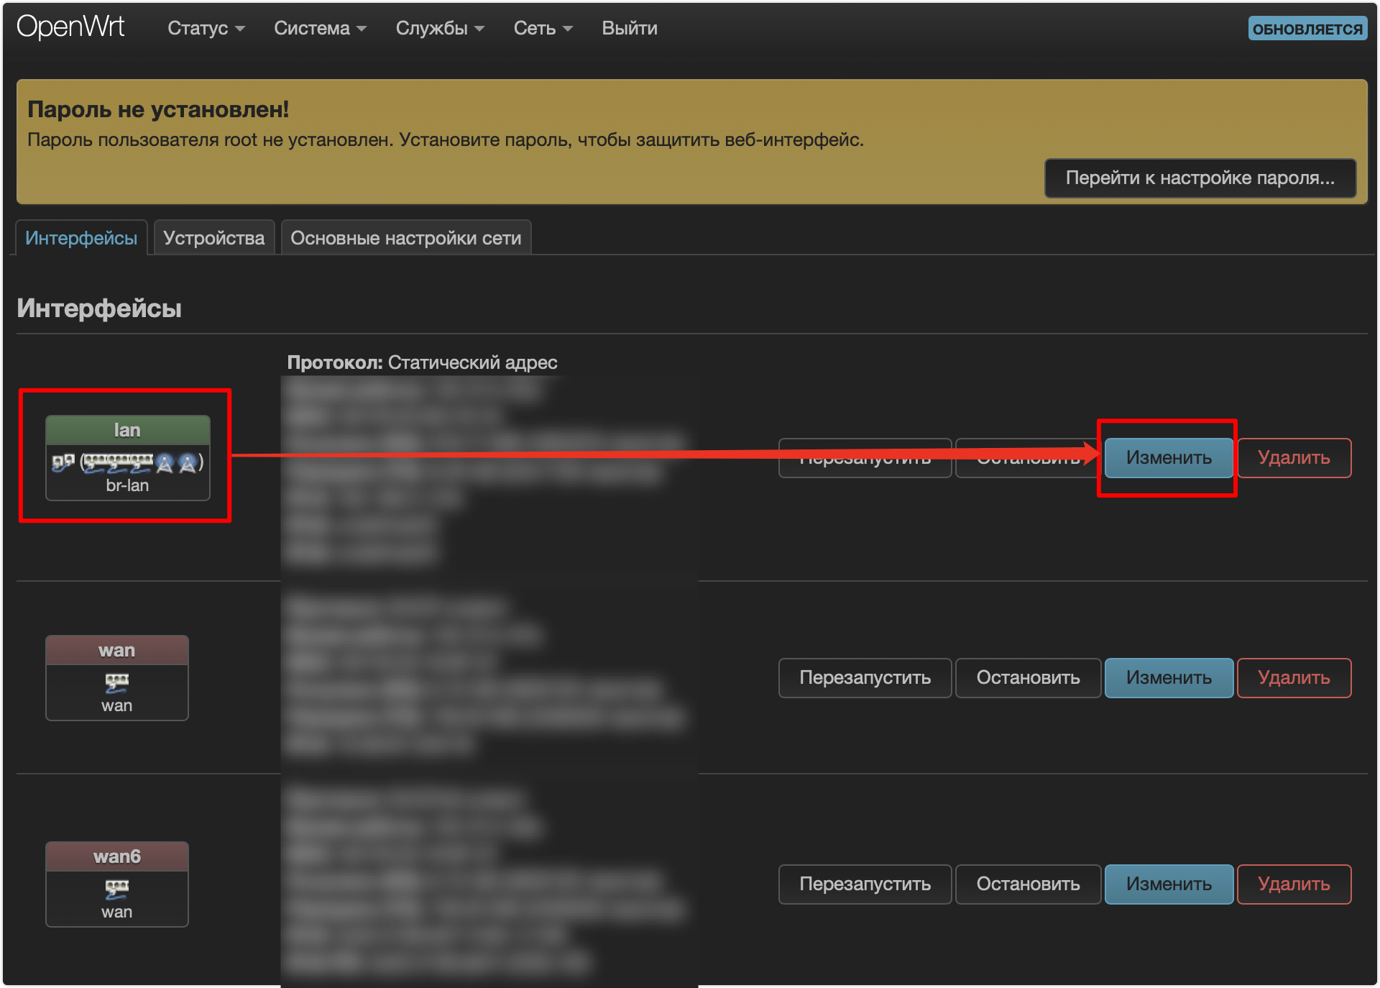
Task: Click Удалить for the wan6 interface
Action: pyautogui.click(x=1294, y=884)
